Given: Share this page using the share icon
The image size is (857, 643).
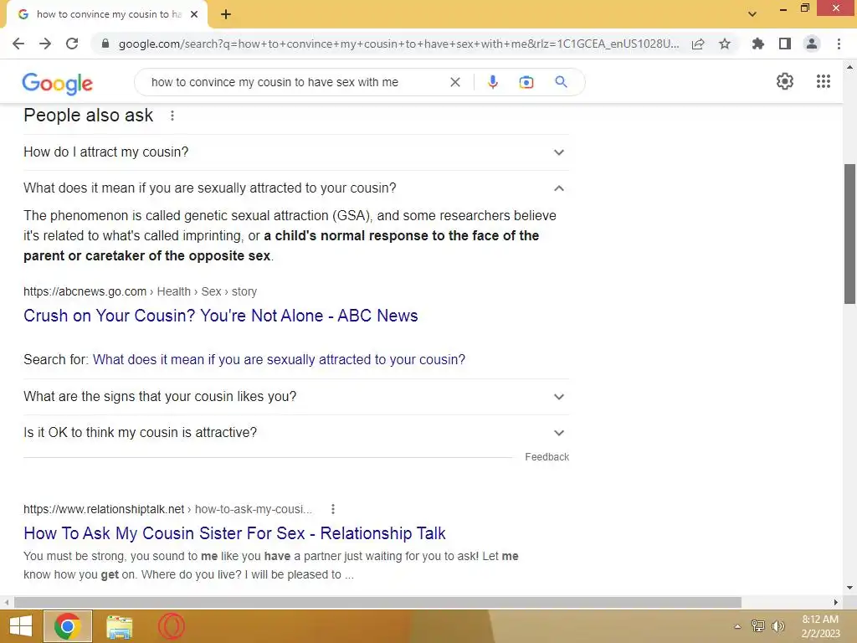Looking at the screenshot, I should [x=698, y=44].
